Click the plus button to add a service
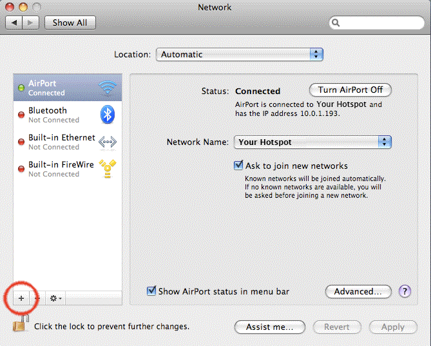Screen dimensions: 431x346 coord(21,298)
